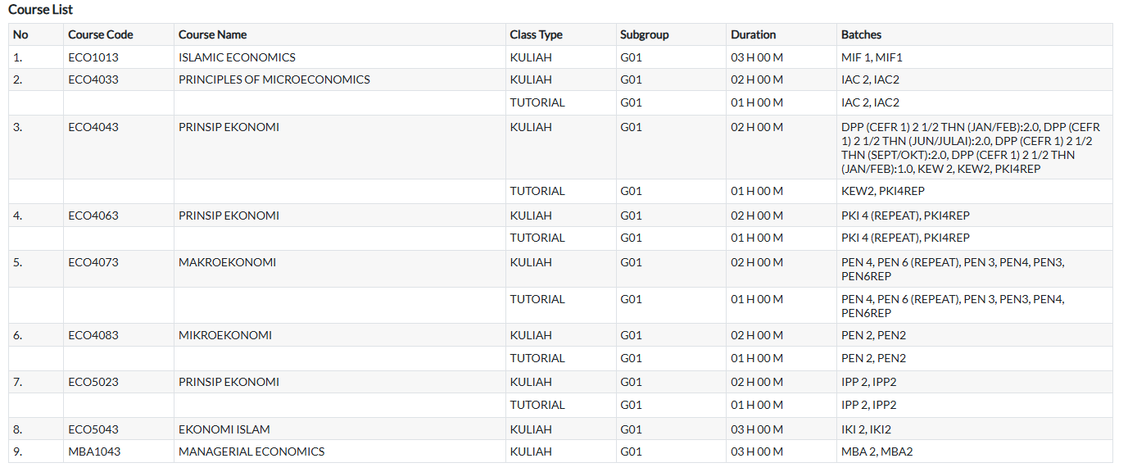
Task: Select course code ECO4063
Action: coord(93,216)
